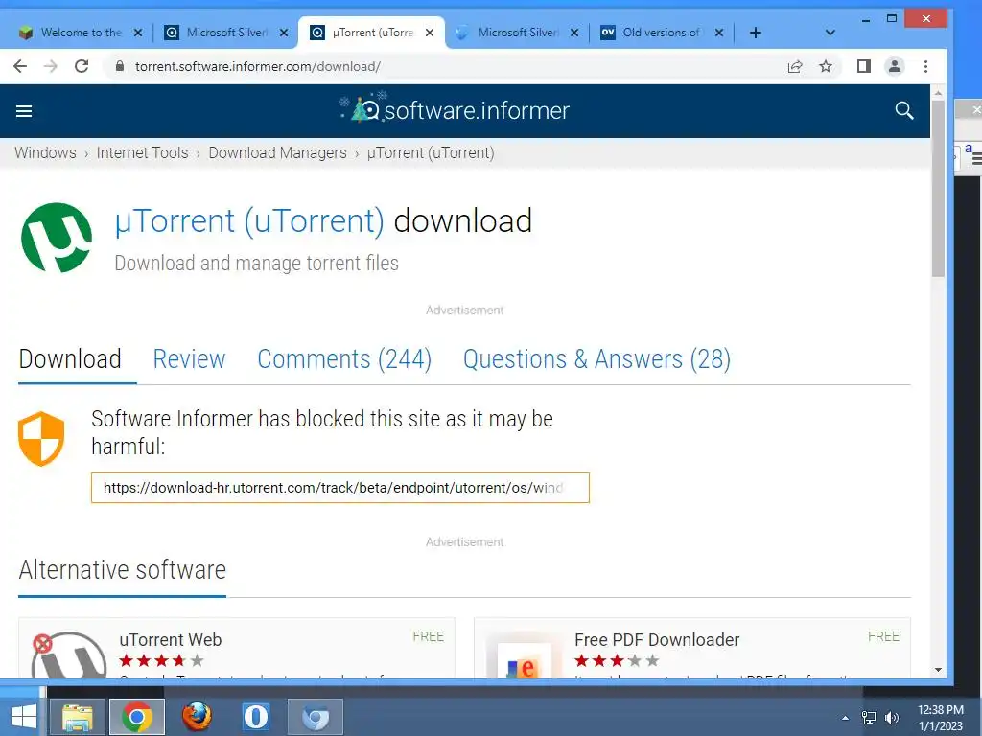Open the uTorrent Web alternative link
Screen dimensions: 982x736
click(171, 639)
